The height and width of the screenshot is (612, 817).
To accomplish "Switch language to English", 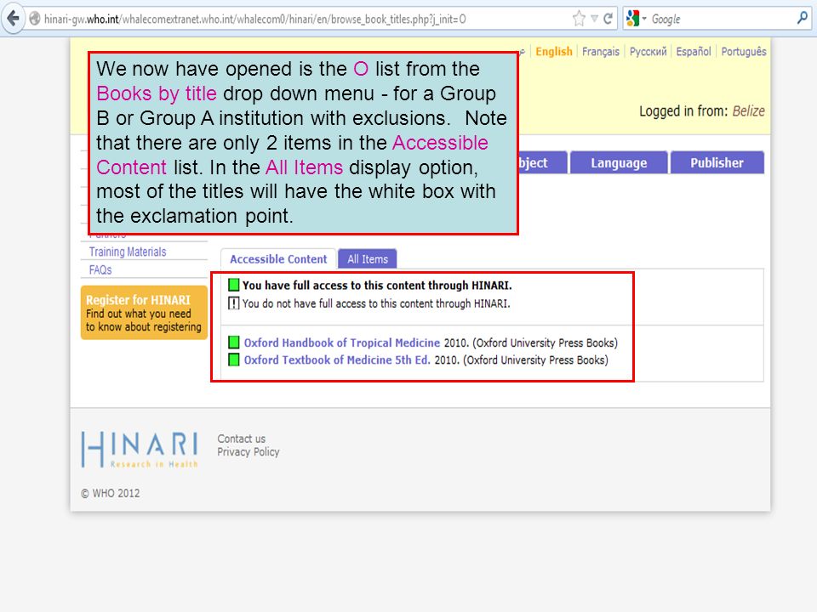I will pos(554,52).
